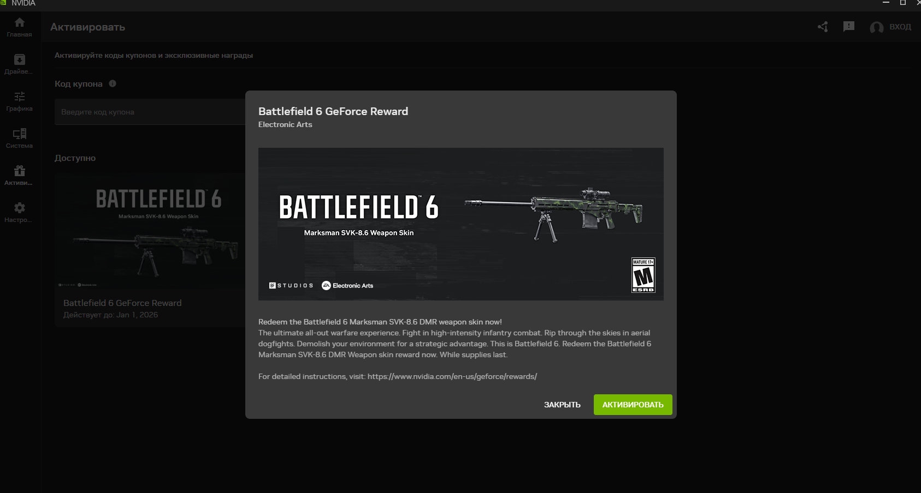Focus the coupon code input field
The image size is (921, 493).
click(150, 112)
